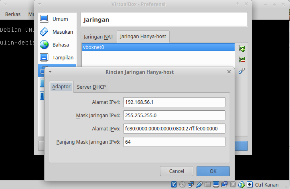Open the Masukan preferences category
Image resolution: width=290 pixels, height=189 pixels.
[57, 32]
